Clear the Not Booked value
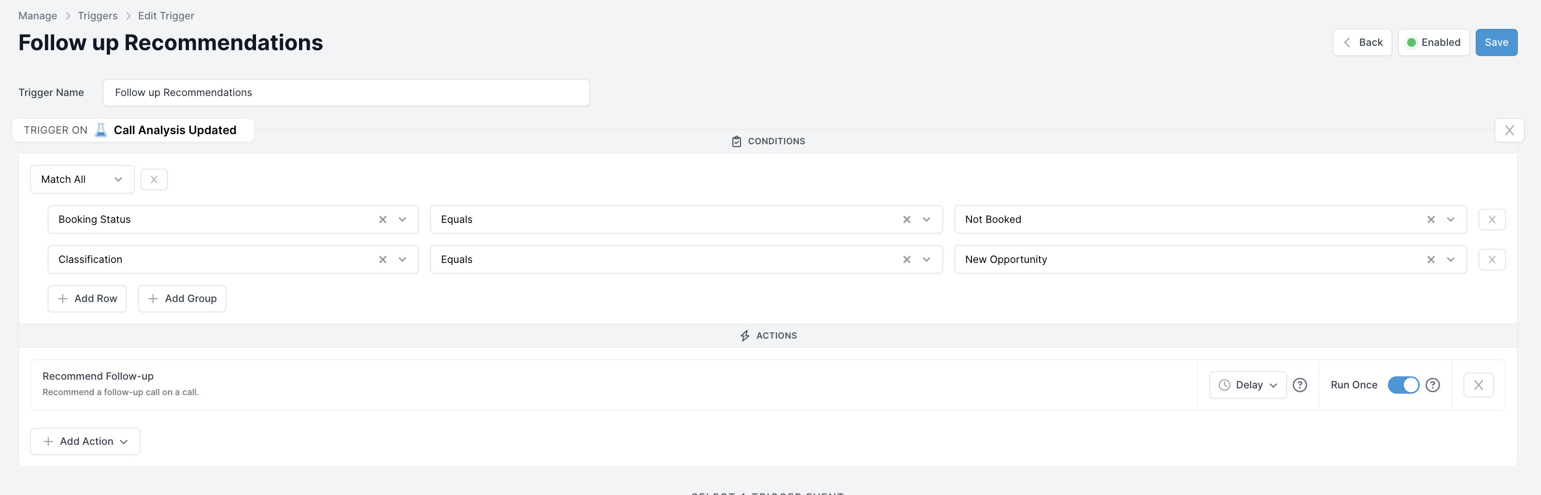 point(1431,219)
